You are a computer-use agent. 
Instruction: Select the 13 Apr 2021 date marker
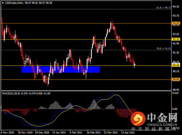128,132
